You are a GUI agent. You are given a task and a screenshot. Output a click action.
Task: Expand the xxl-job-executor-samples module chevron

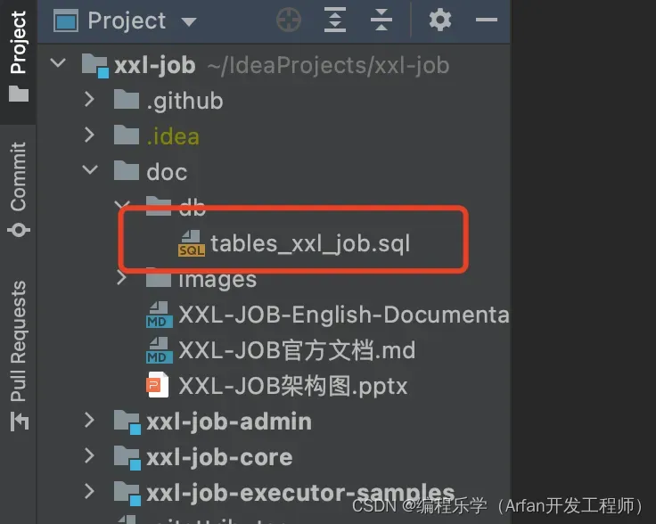pos(89,491)
